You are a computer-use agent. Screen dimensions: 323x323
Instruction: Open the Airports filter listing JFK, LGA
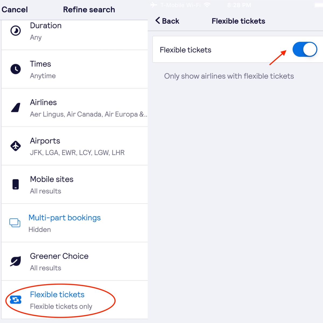[x=75, y=146]
